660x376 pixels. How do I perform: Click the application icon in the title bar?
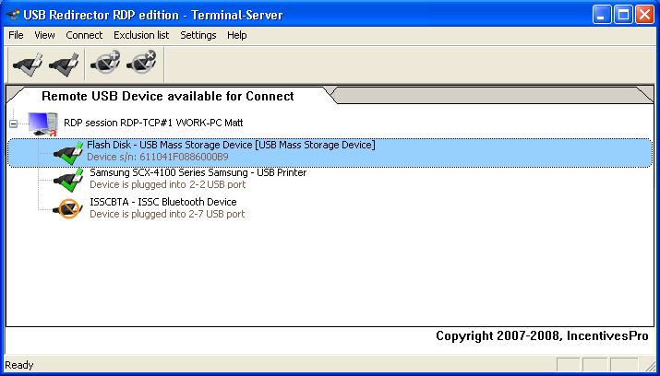[12, 16]
